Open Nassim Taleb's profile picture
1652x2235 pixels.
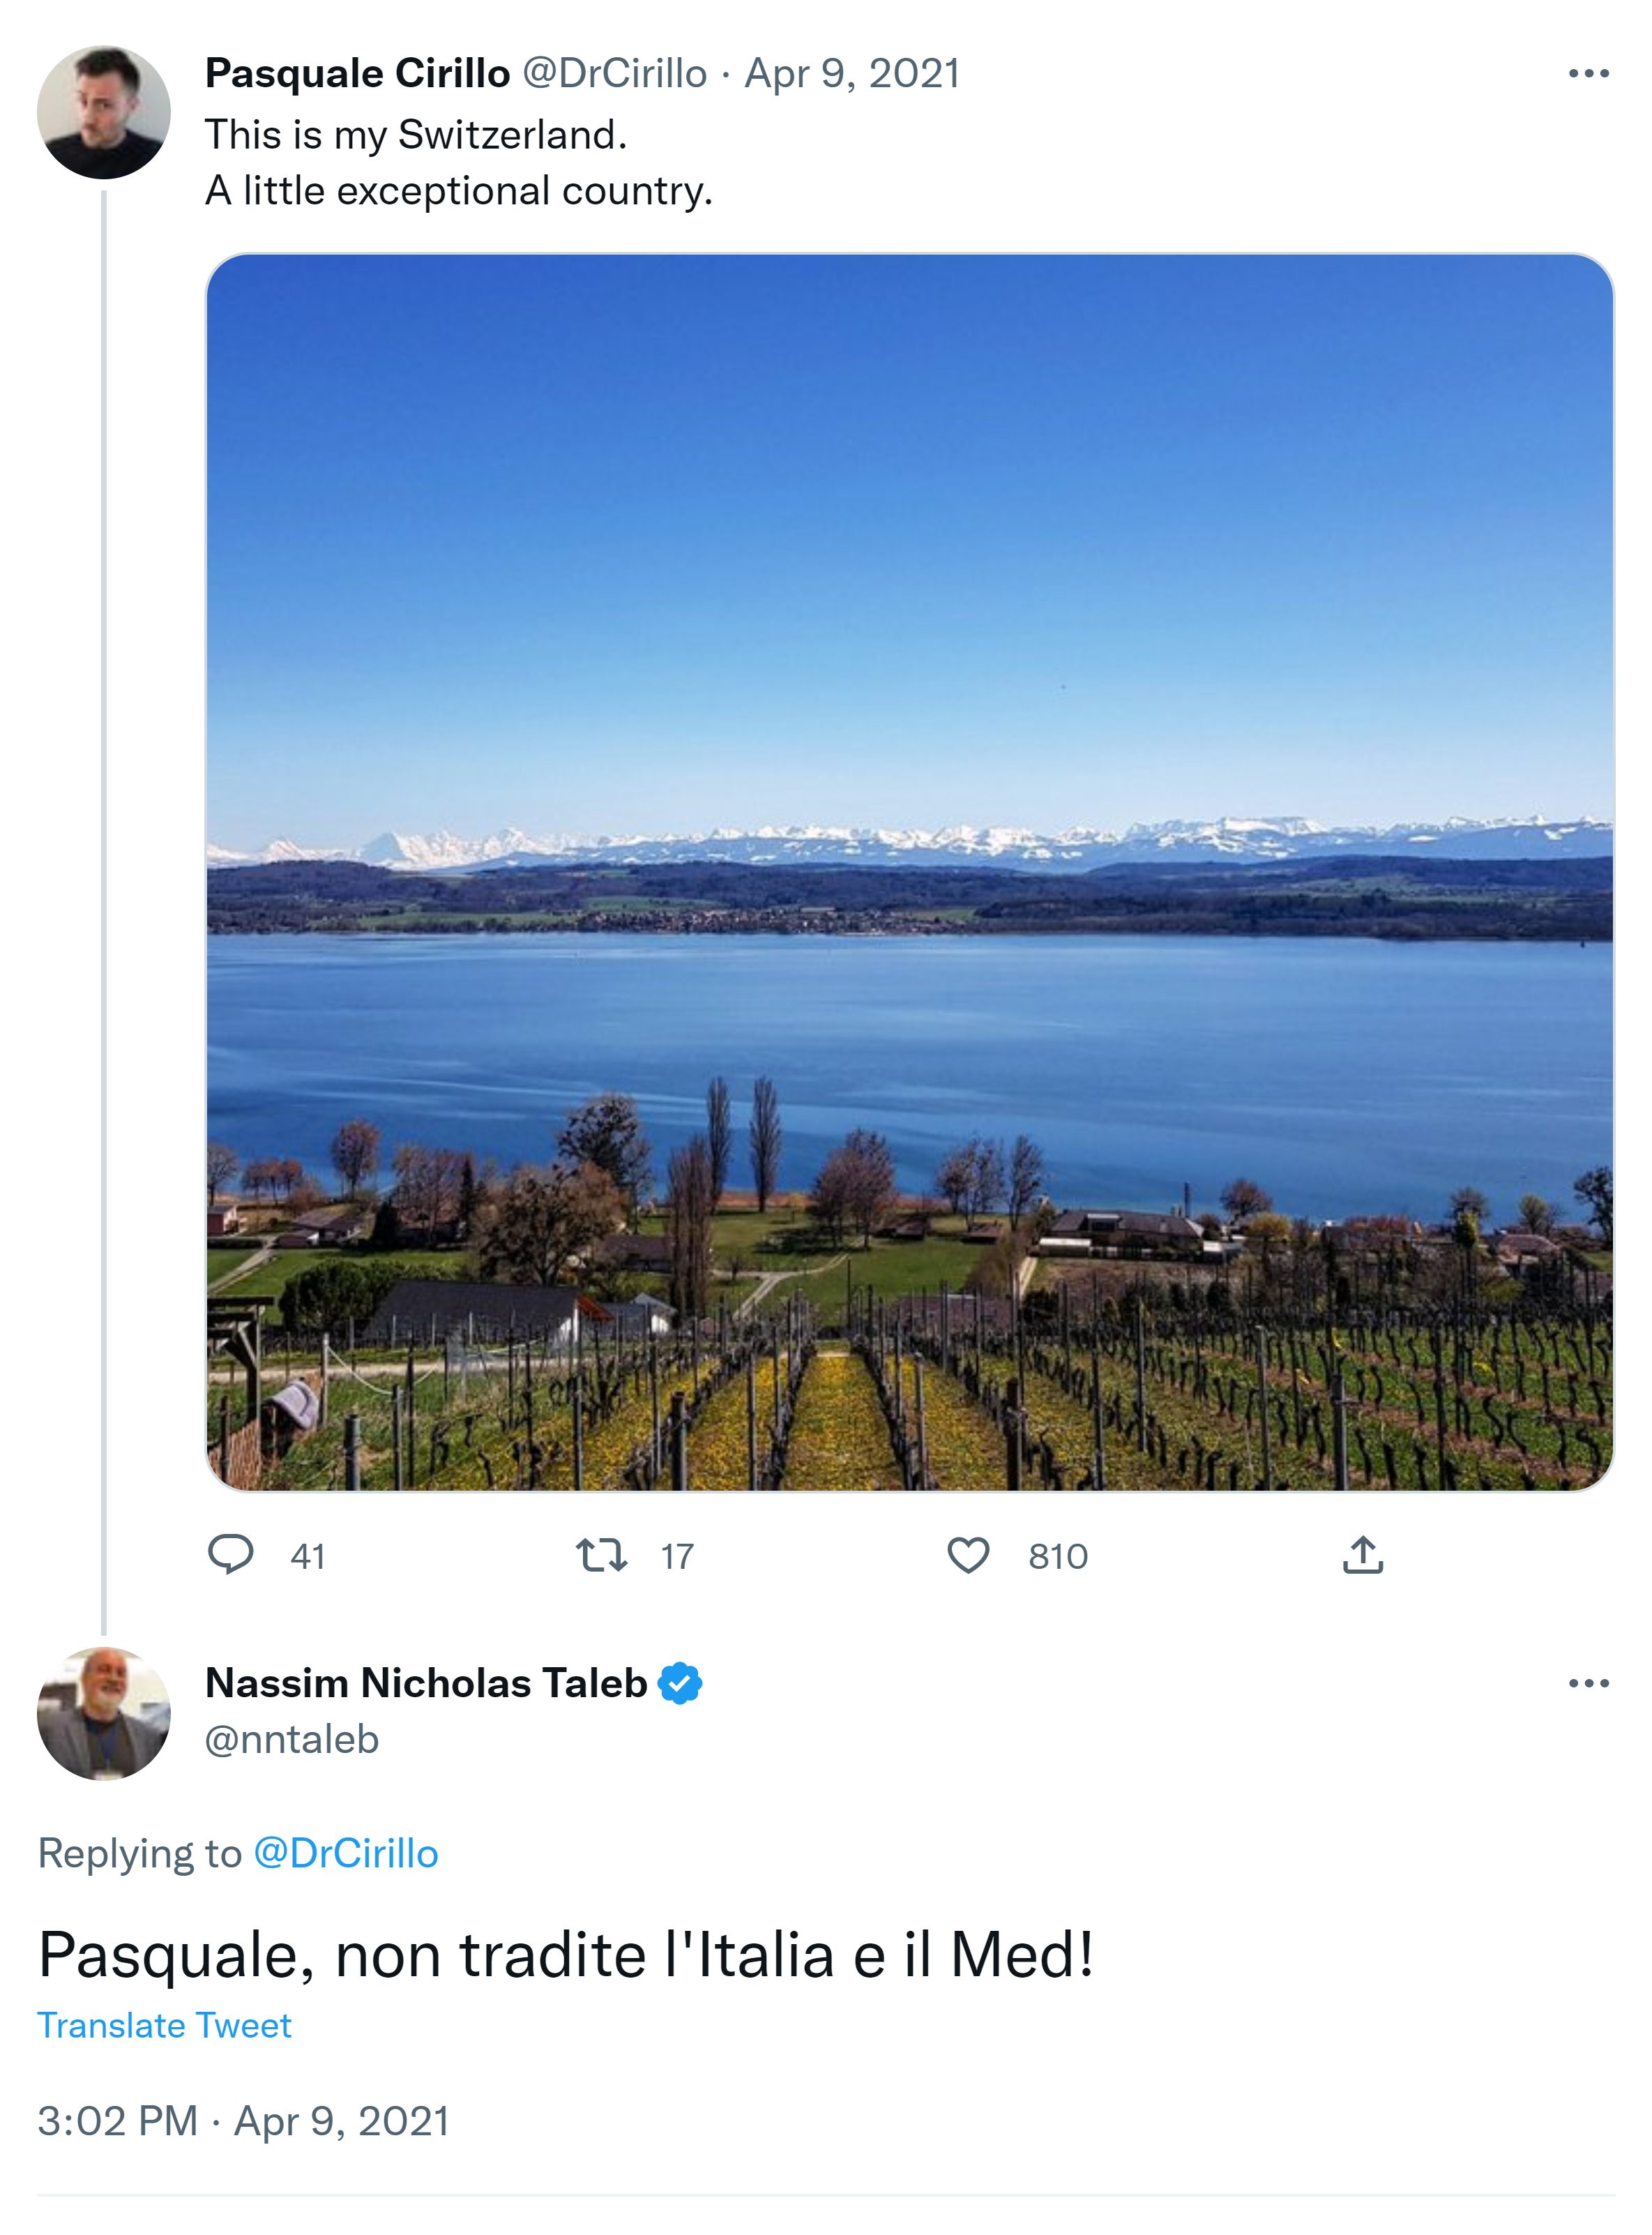pos(104,1713)
